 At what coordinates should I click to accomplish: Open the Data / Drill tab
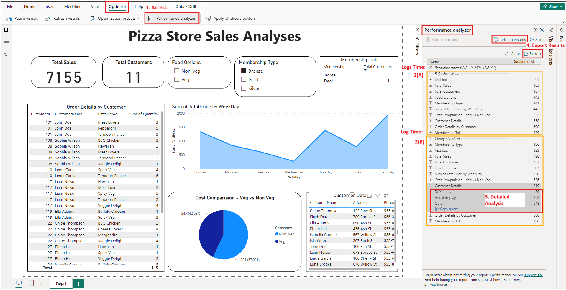[x=186, y=6]
